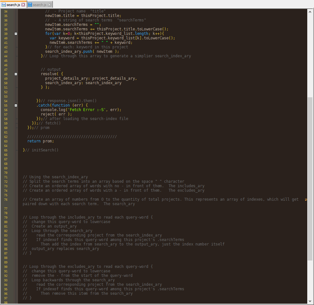Viewport: 314px width, 305px height.
Task: Click the scroll up arrow of the vertical scrollbar
Action: coord(310,12)
